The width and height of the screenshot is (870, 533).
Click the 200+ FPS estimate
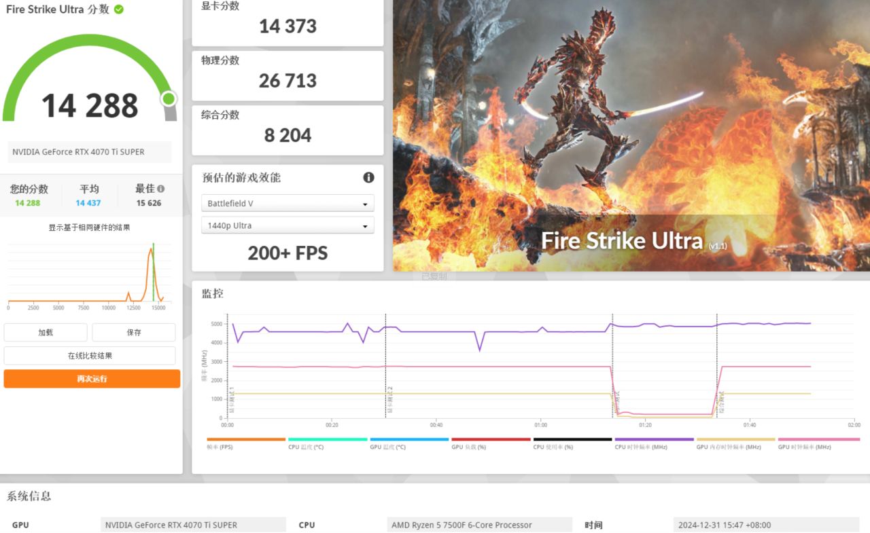[288, 253]
